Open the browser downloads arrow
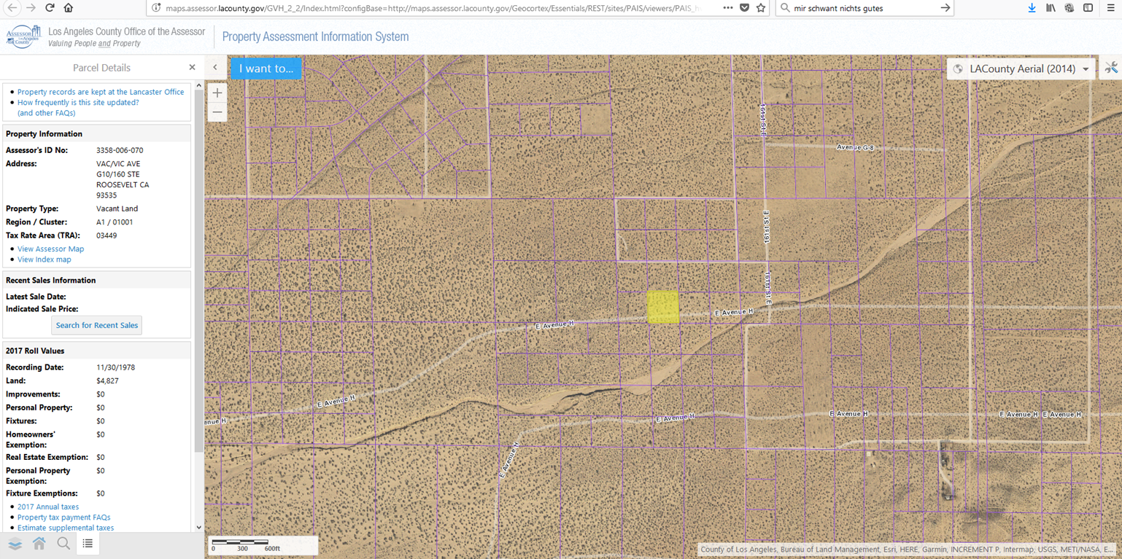The width and height of the screenshot is (1122, 559). 1032,8
